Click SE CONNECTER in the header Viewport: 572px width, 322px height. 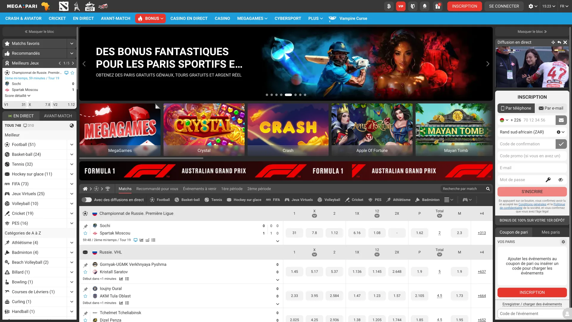click(504, 6)
